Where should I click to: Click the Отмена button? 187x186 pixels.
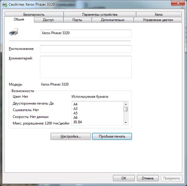click(148, 178)
